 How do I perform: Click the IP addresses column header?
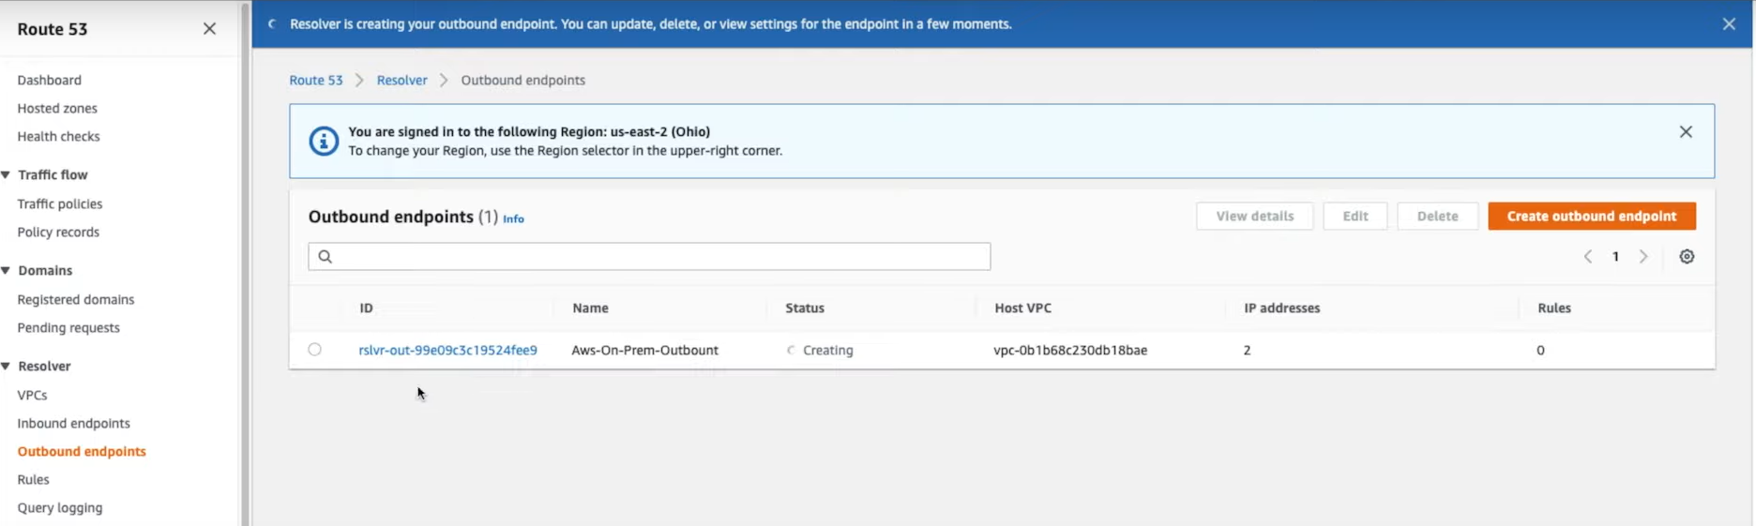[1281, 308]
